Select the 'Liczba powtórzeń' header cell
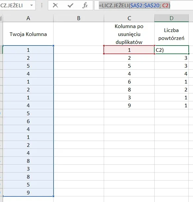193x202 pixels. point(172,34)
